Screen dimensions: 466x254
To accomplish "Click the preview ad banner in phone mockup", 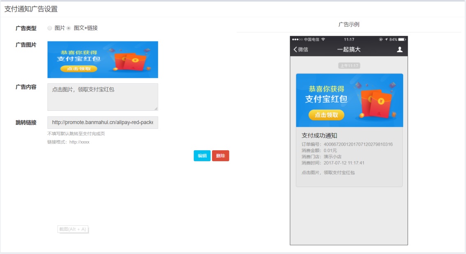I will click(349, 100).
